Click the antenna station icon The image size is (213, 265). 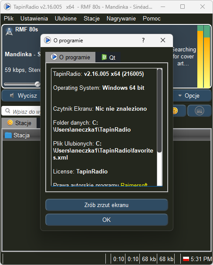[x=9, y=31]
